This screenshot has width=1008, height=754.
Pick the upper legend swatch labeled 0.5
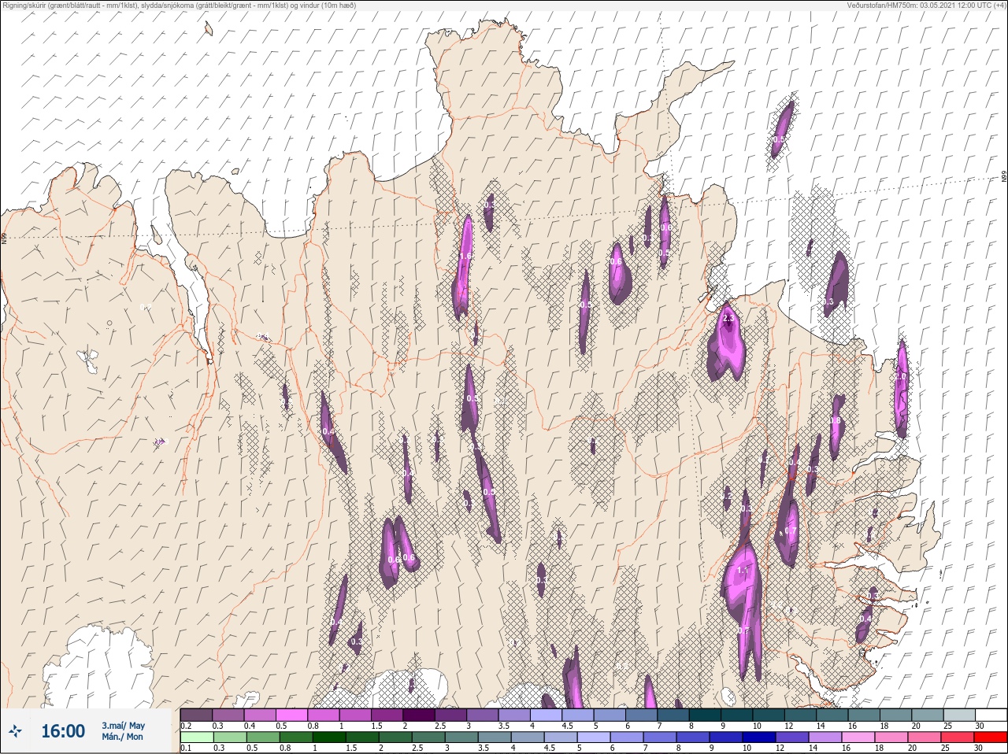click(x=291, y=715)
